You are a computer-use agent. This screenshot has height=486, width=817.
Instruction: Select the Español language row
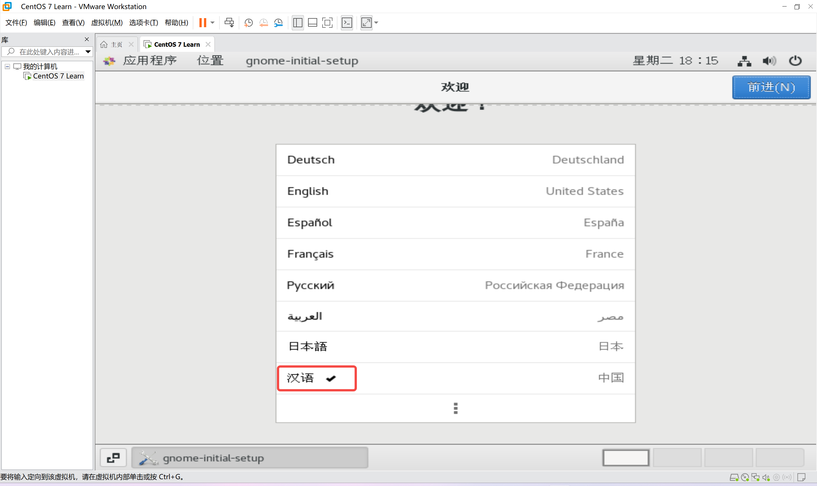click(x=456, y=223)
